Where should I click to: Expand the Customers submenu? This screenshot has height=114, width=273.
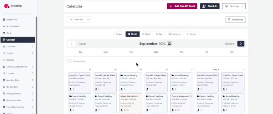click(x=32, y=47)
